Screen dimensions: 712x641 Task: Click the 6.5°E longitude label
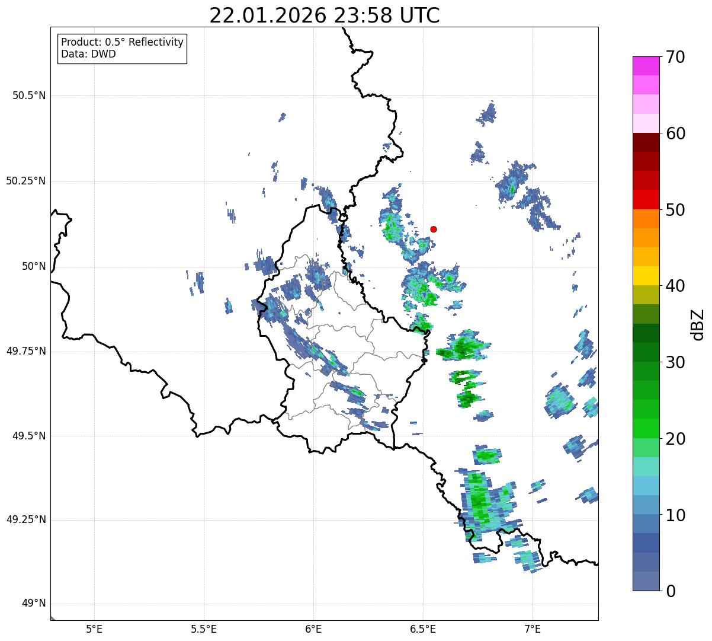(x=423, y=629)
